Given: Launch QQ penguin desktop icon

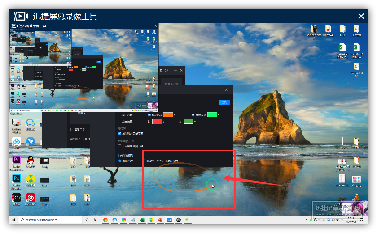Looking at the screenshot, I should [x=31, y=160].
